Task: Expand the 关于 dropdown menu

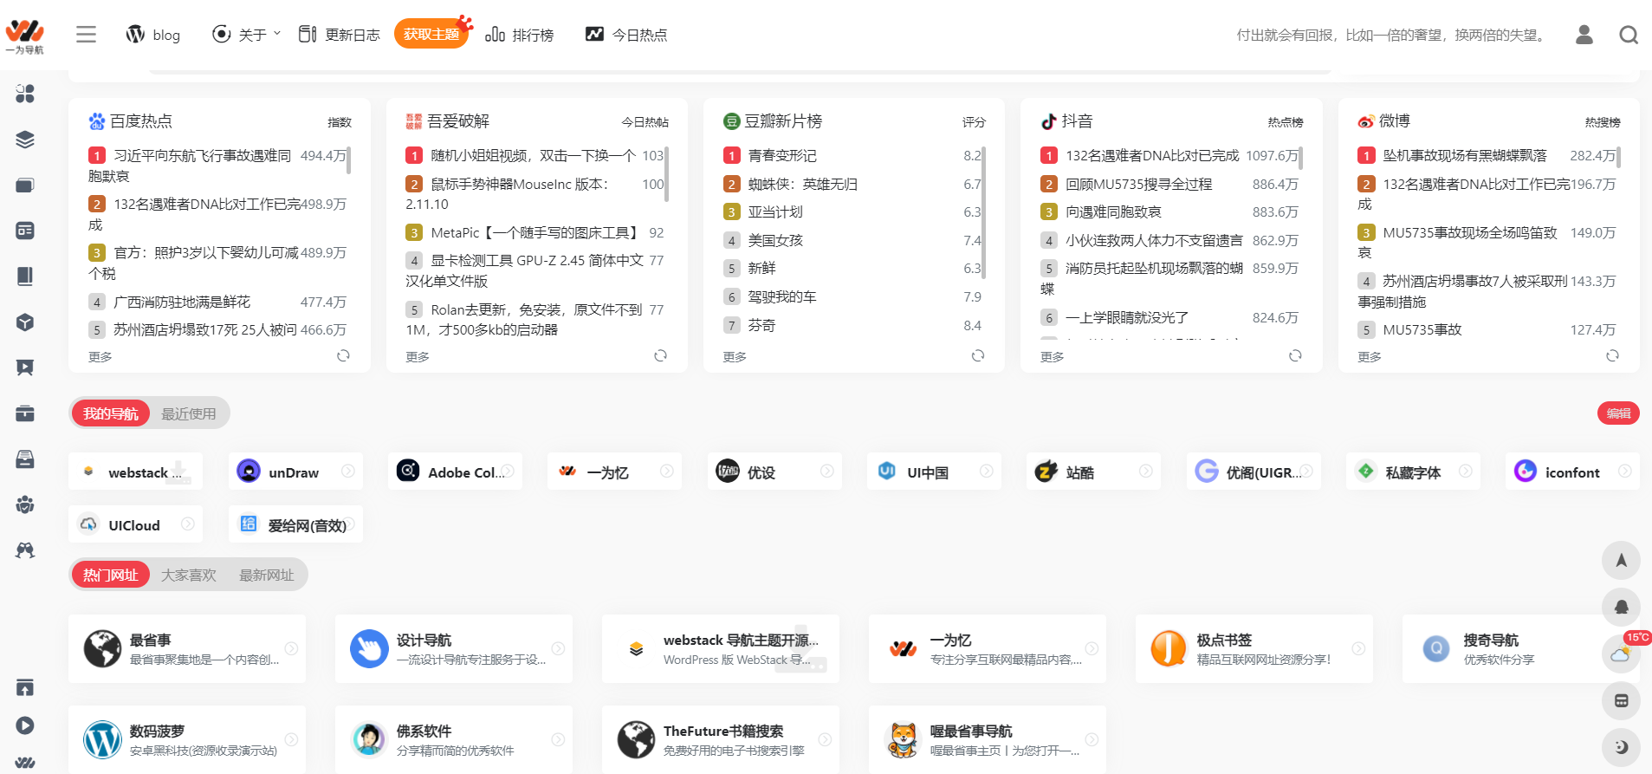Action: point(247,35)
